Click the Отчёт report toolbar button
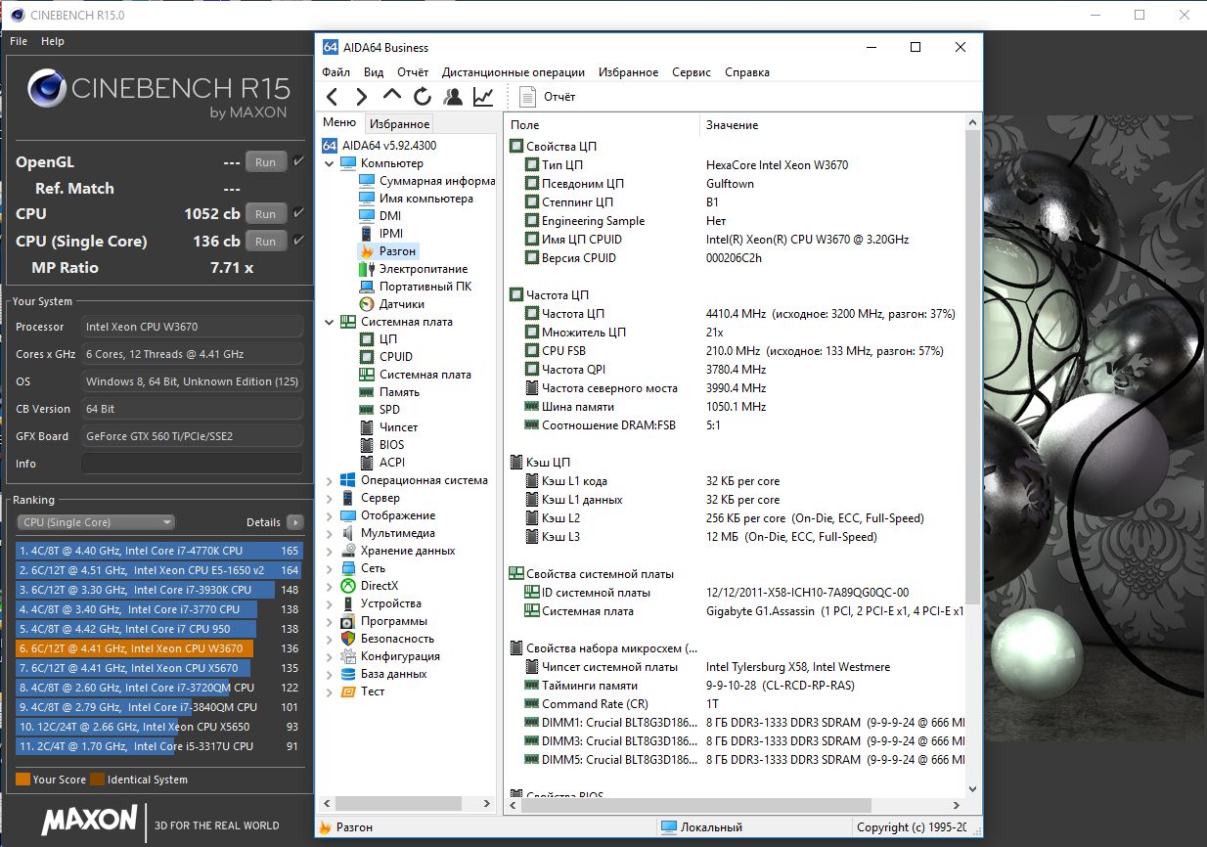Image resolution: width=1207 pixels, height=847 pixels. pos(547,97)
